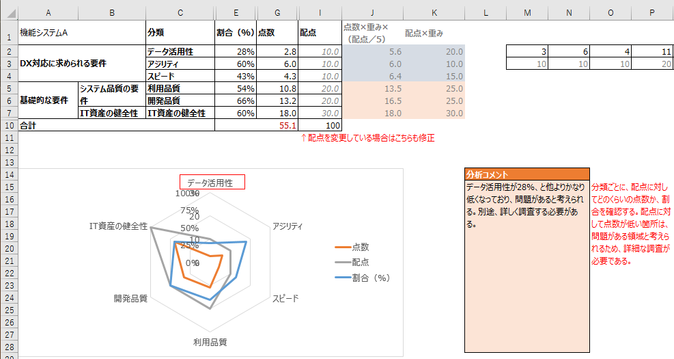This screenshot has height=359, width=674.
Task: Click the '分析コメント' orange header
Action: tap(527, 174)
